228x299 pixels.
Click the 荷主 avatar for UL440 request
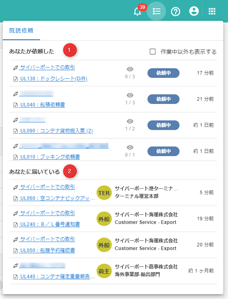point(104,271)
